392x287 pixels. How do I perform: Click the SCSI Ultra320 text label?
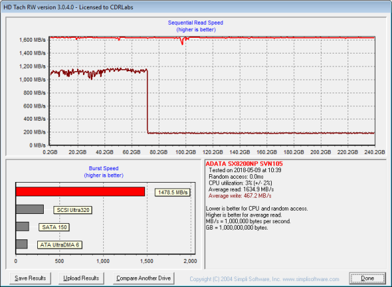pyautogui.click(x=73, y=210)
